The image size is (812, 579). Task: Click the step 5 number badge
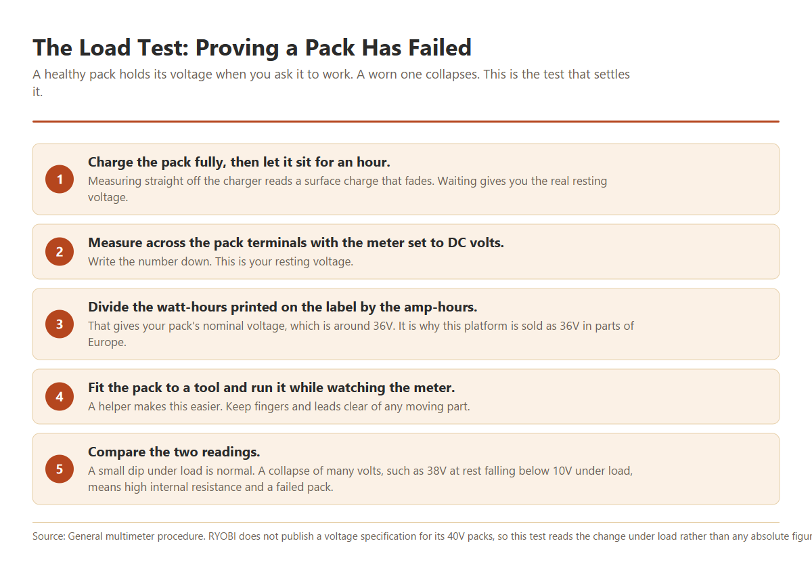tap(60, 469)
